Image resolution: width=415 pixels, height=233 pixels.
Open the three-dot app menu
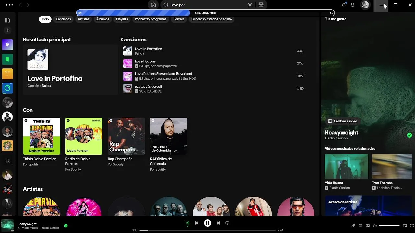click(x=9, y=5)
